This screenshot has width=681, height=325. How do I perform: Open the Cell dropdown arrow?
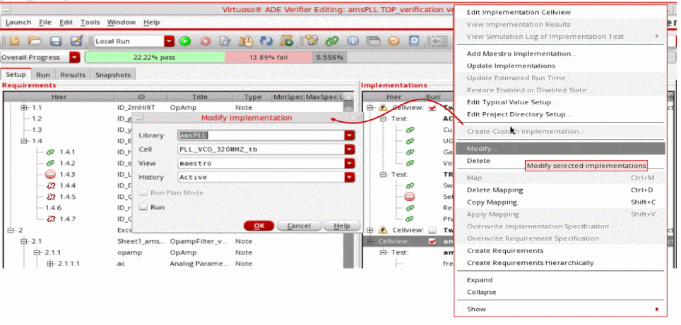click(x=350, y=149)
